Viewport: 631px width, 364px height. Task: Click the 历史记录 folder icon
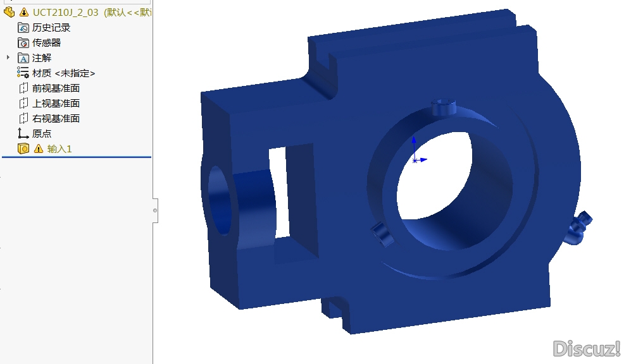coord(23,28)
